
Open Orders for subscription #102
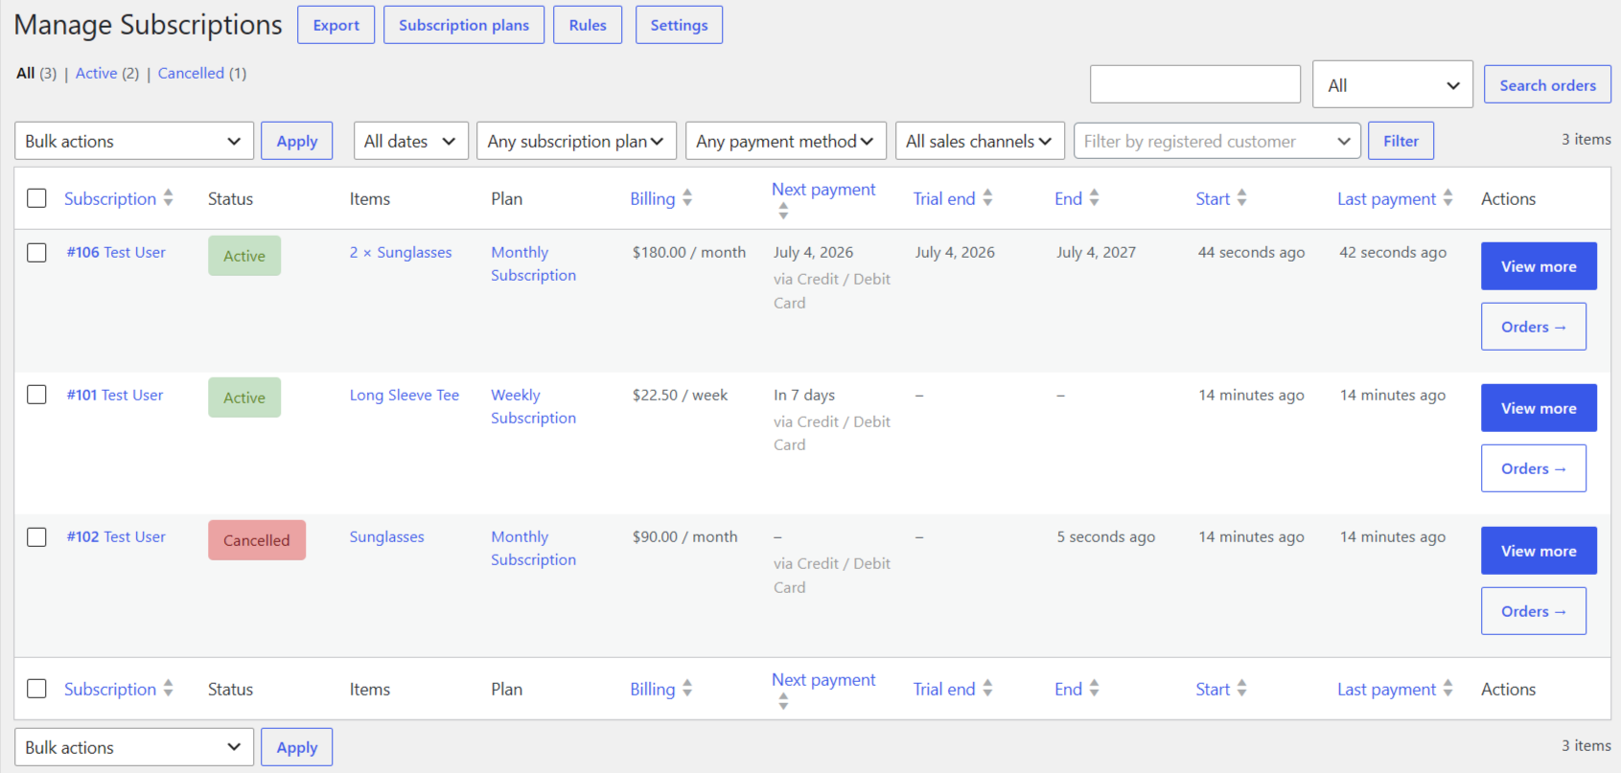tap(1534, 611)
